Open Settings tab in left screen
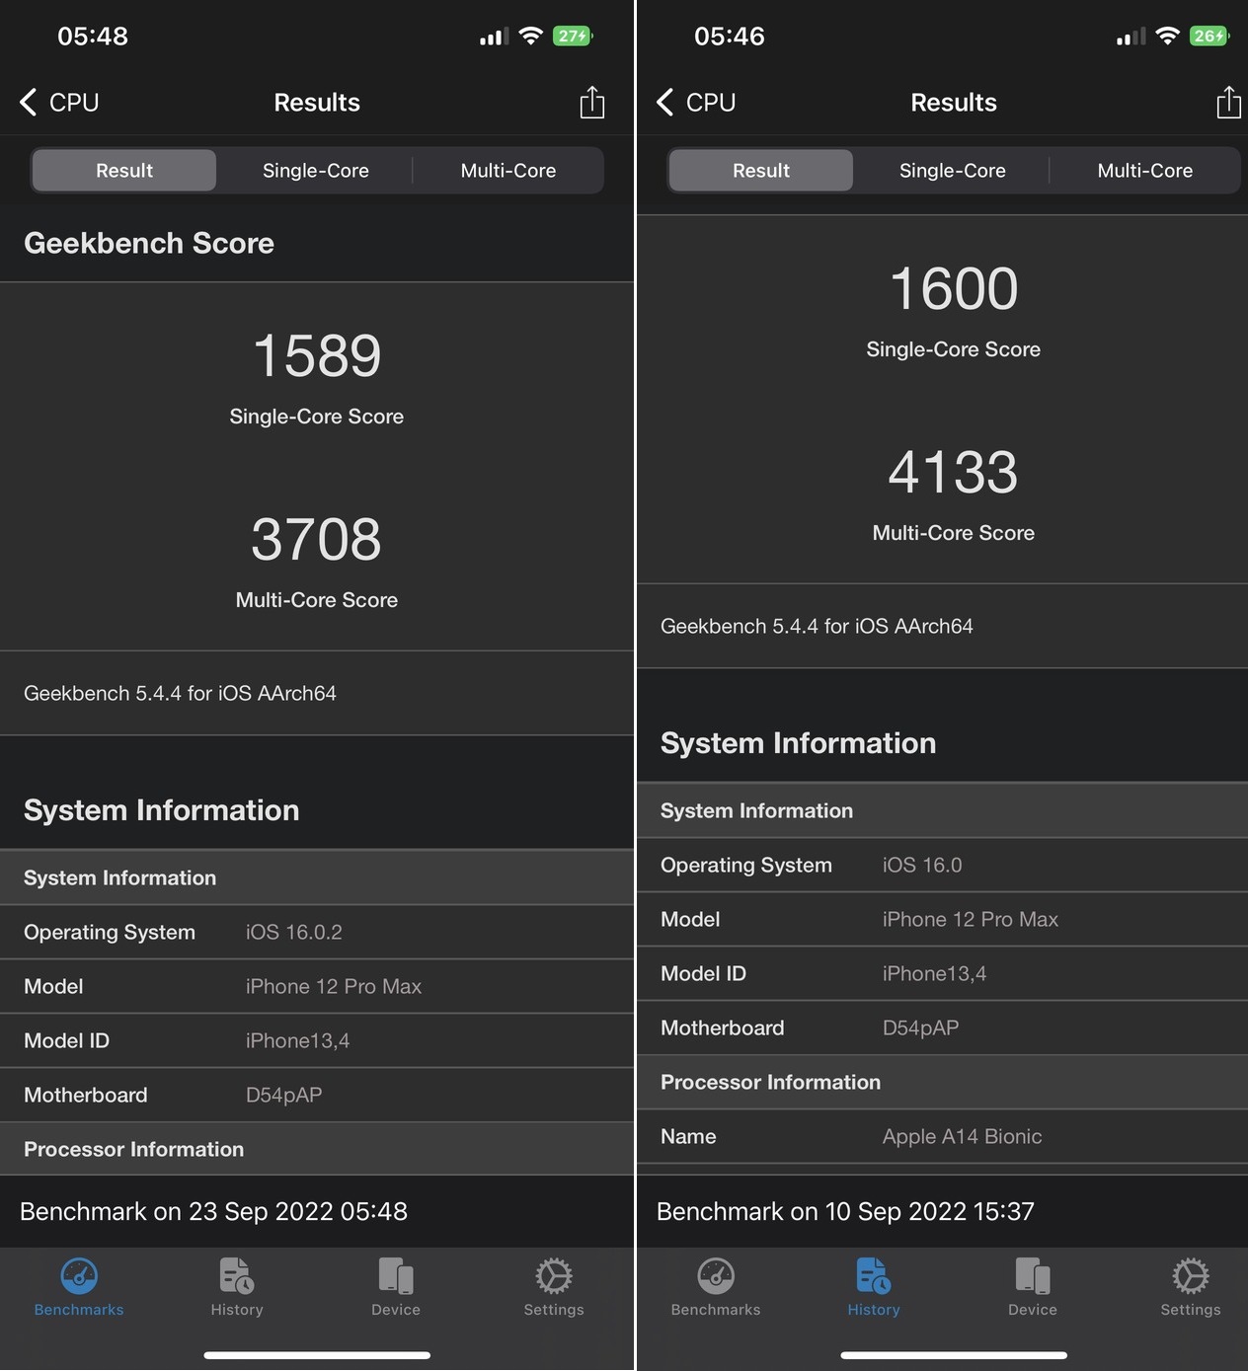This screenshot has height=1371, width=1248. point(554,1287)
